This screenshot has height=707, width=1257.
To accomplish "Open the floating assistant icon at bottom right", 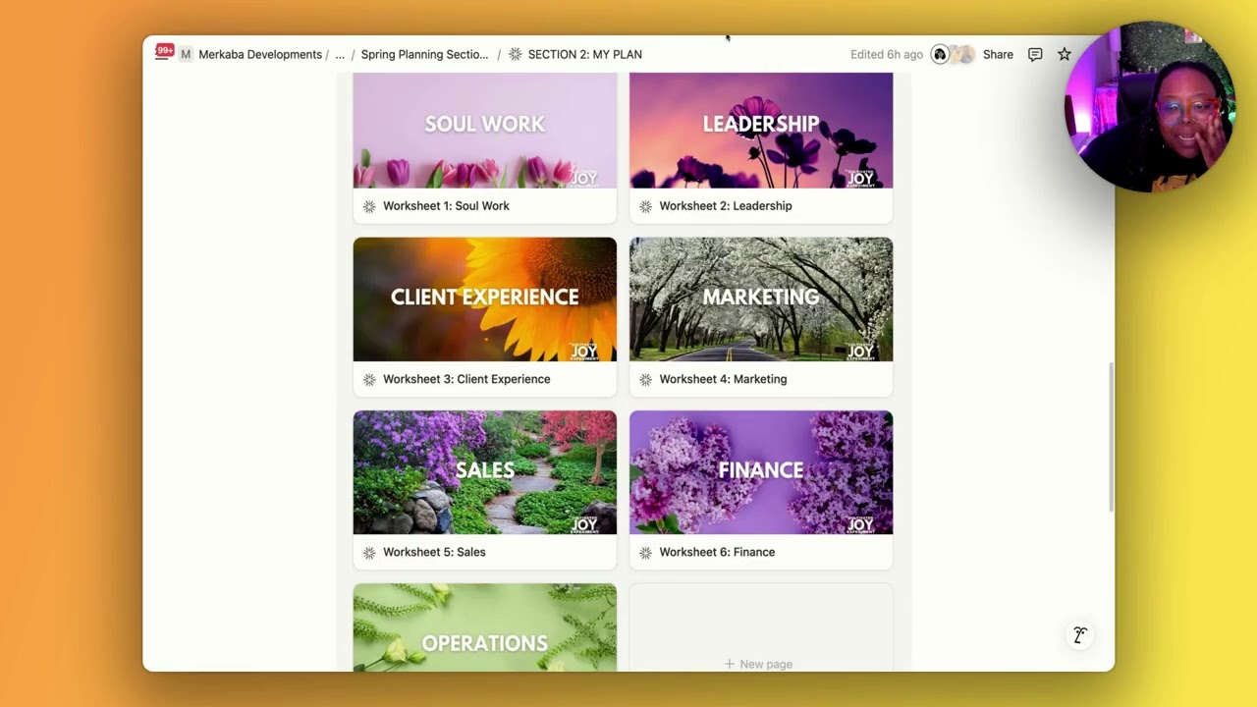I will pos(1080,635).
